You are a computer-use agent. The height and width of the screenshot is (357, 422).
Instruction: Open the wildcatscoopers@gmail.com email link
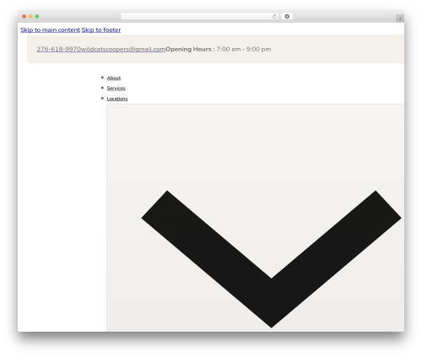click(x=123, y=49)
